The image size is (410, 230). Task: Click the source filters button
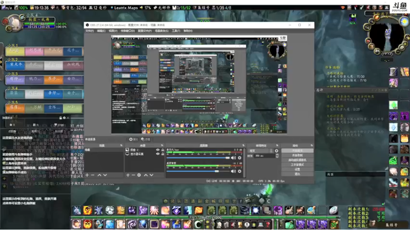point(146,139)
